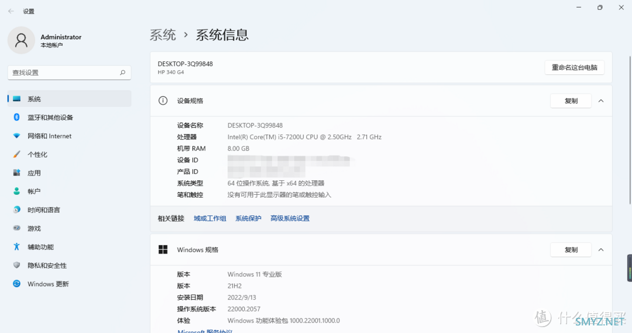Click the Windows 11 专业版 edition text

[x=255, y=274]
